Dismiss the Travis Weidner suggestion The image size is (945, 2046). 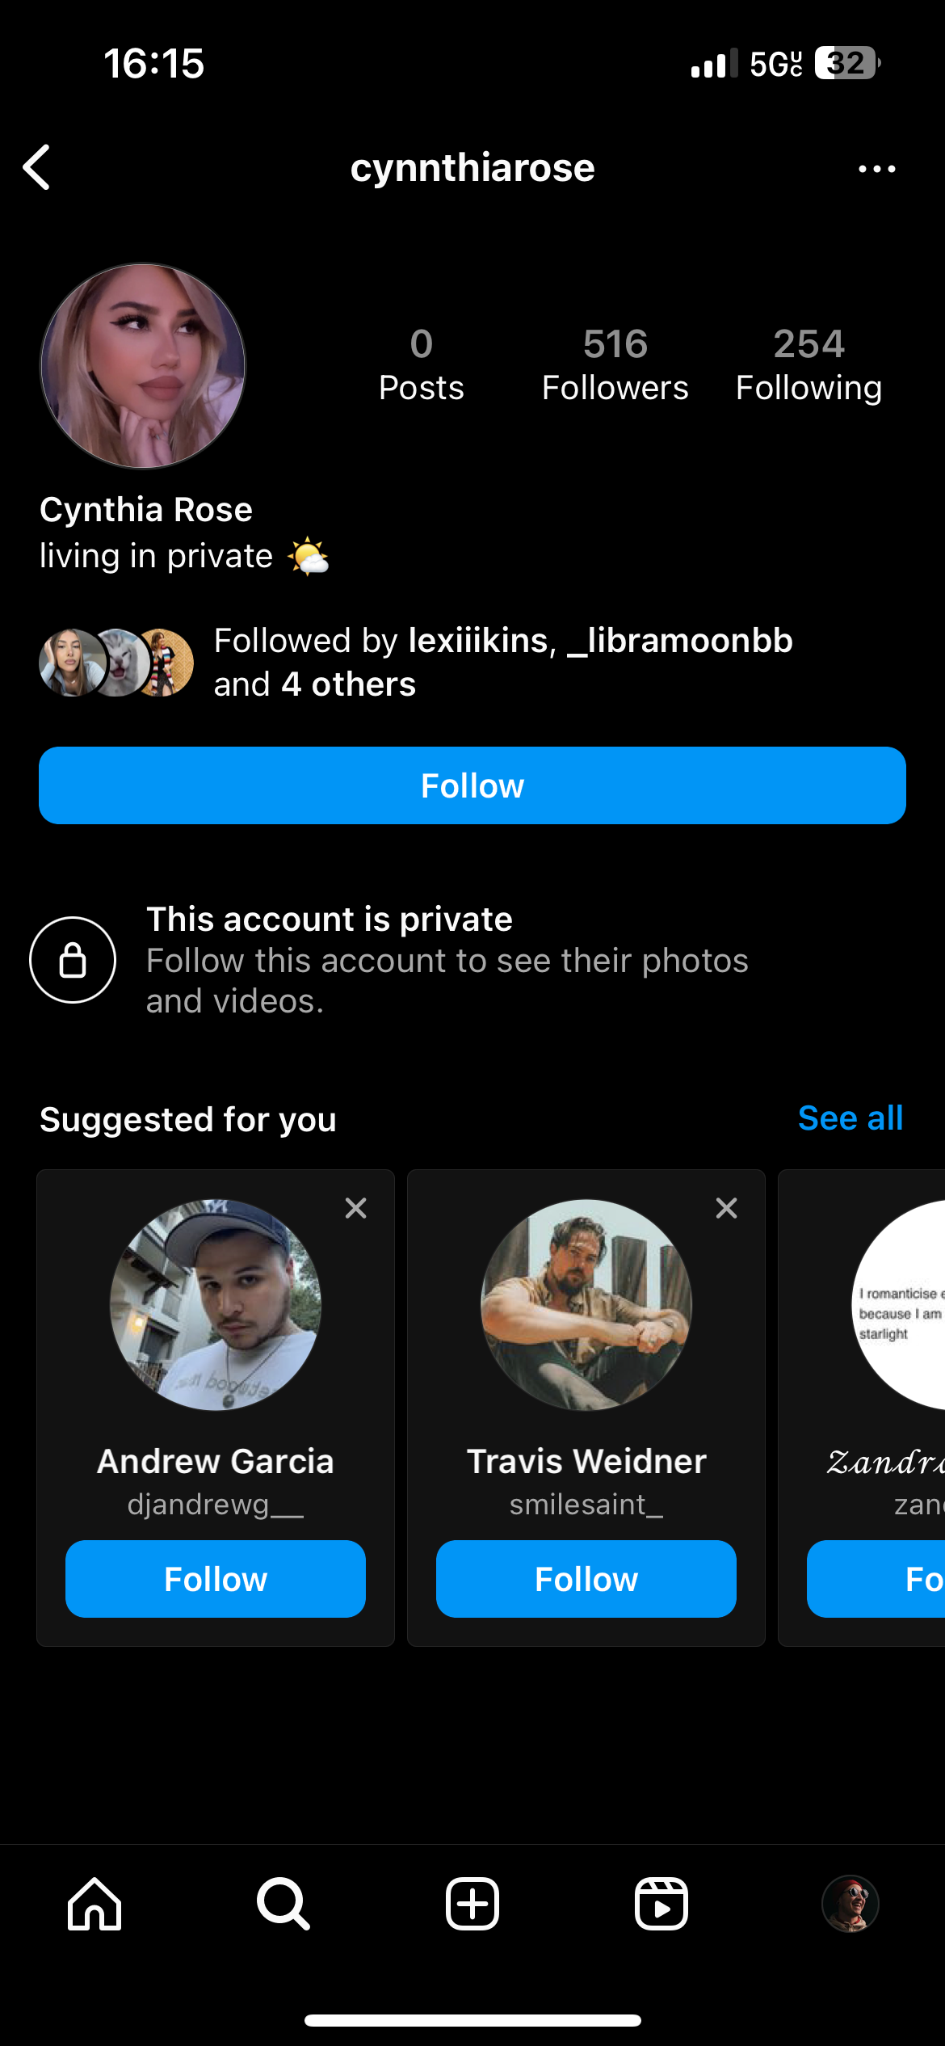point(727,1208)
